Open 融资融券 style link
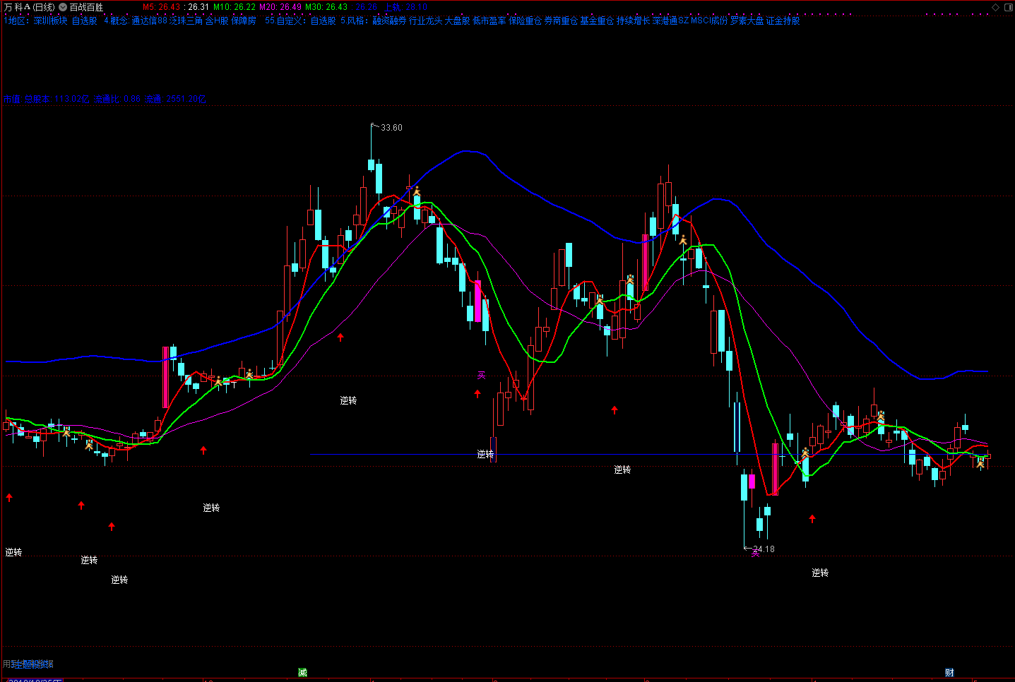The height and width of the screenshot is (682, 1015). (389, 21)
